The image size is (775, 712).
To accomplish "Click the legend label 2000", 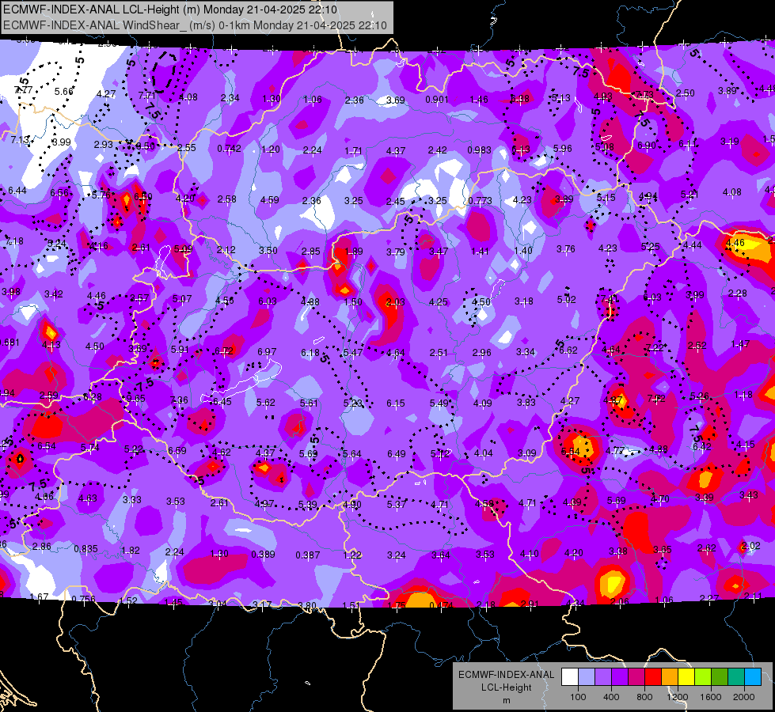I will pyautogui.click(x=744, y=697).
